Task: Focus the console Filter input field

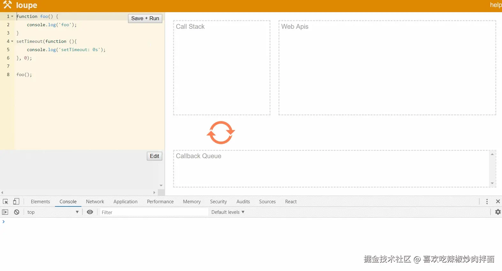Action: 154,212
